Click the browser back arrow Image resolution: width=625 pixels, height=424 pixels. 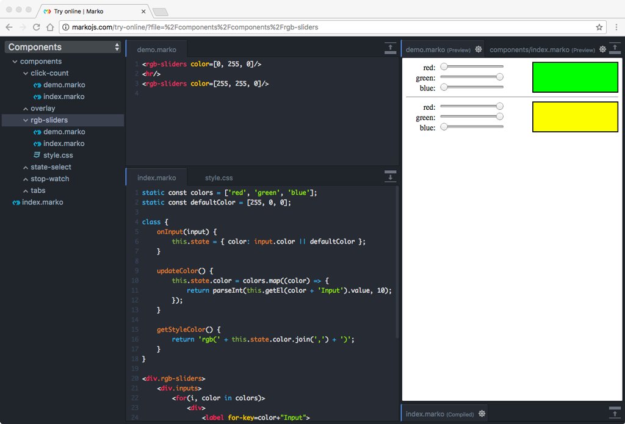9,27
